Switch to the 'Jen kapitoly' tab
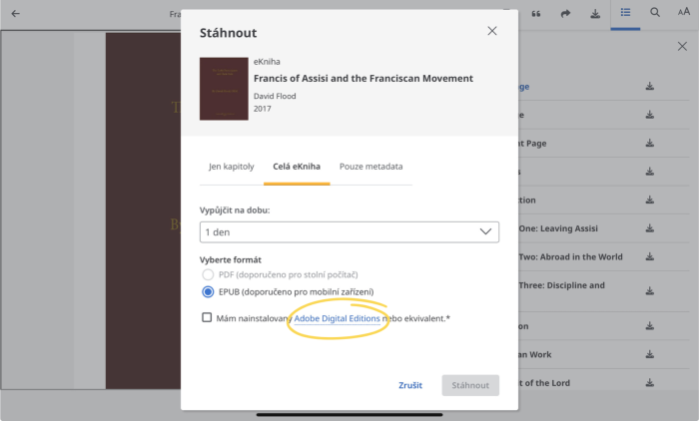 [x=232, y=167]
